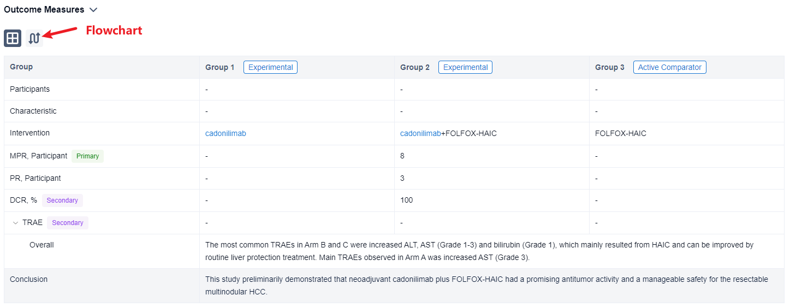Click the DCR value 100 cell

click(406, 200)
